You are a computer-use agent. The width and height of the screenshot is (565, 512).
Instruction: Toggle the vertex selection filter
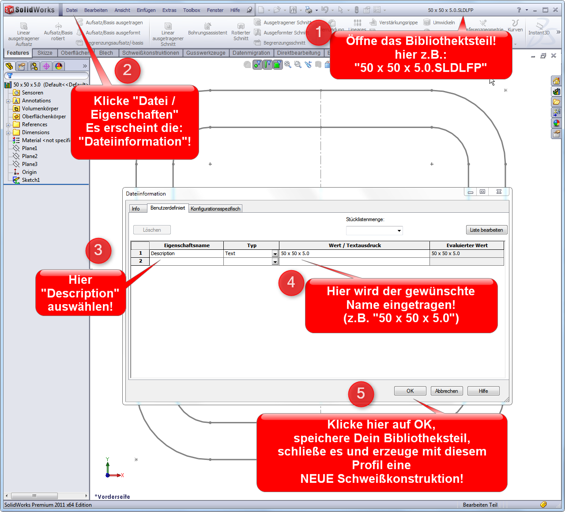[258, 64]
